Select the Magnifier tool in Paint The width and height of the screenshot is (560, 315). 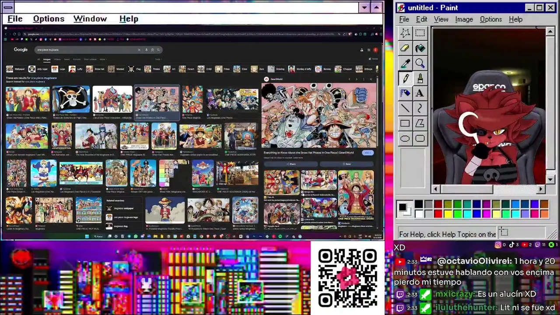[x=420, y=64]
